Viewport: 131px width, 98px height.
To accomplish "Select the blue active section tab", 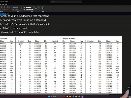I will pyautogui.click(x=3, y=14).
